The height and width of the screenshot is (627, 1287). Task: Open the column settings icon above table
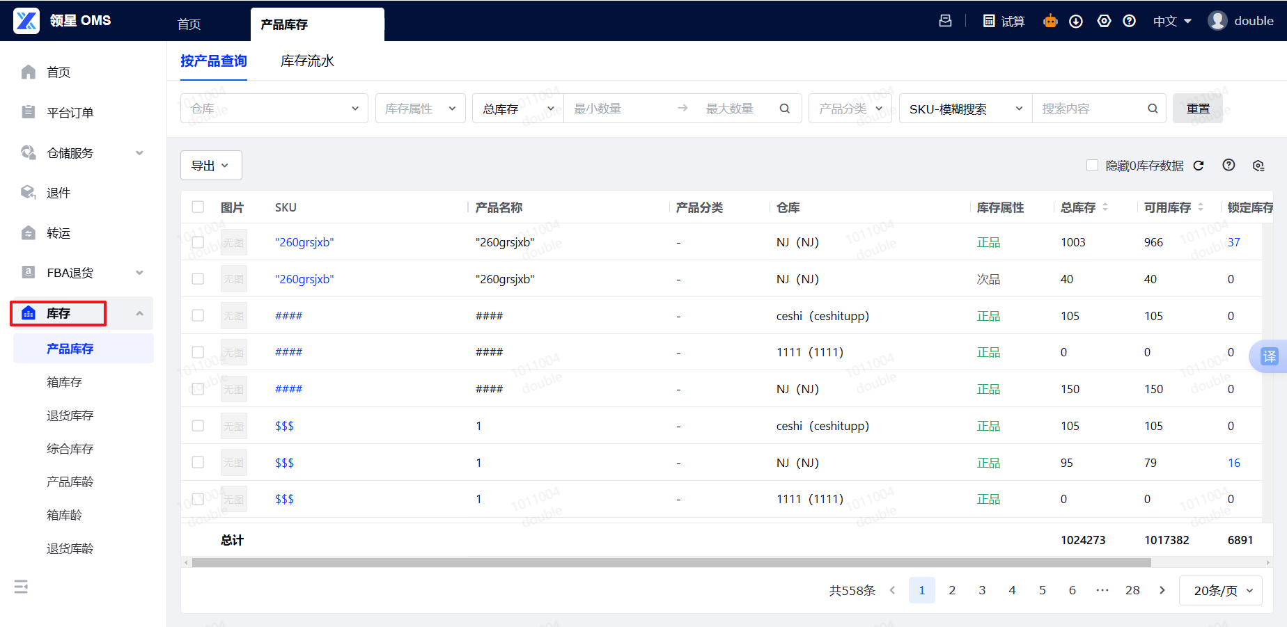coord(1258,166)
